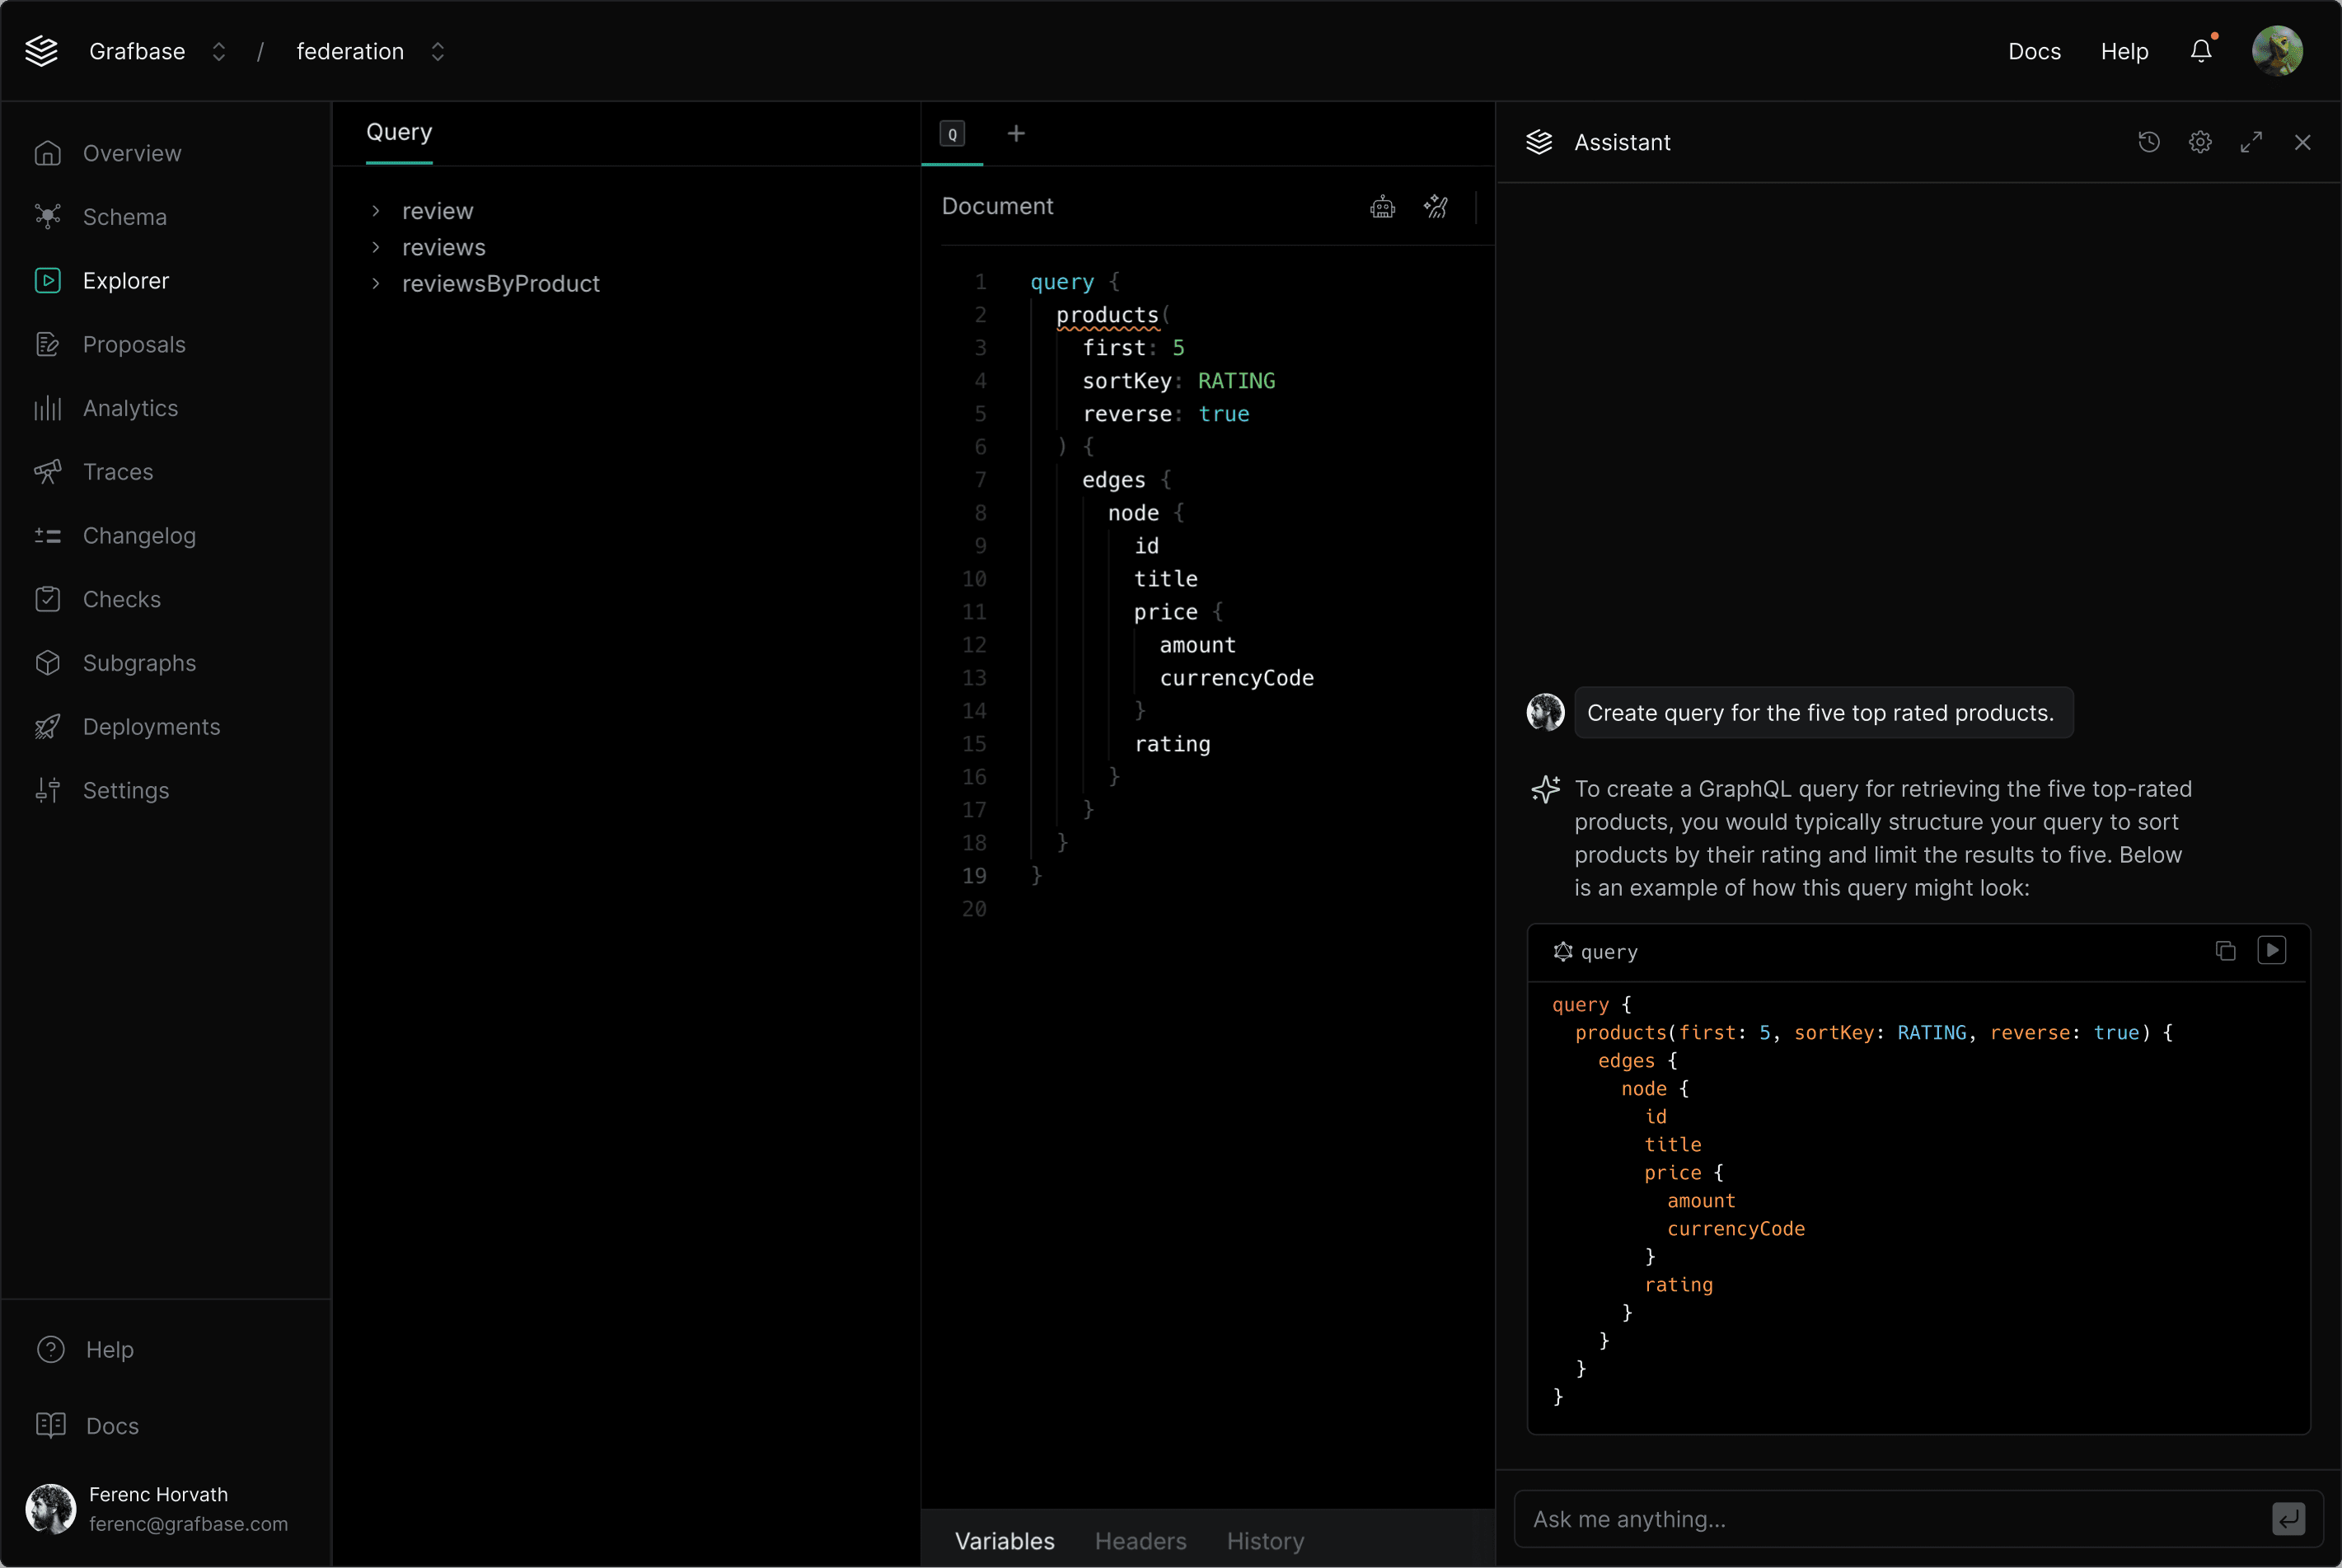Open the History tab at the bottom

coord(1264,1541)
